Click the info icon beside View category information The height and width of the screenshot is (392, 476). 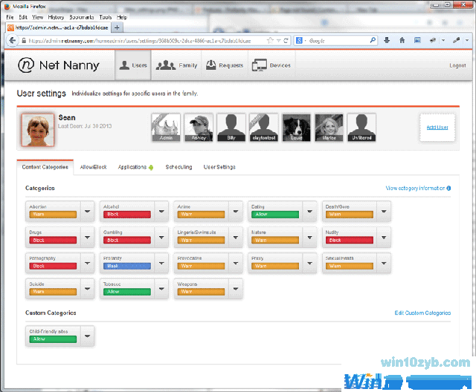[448, 188]
